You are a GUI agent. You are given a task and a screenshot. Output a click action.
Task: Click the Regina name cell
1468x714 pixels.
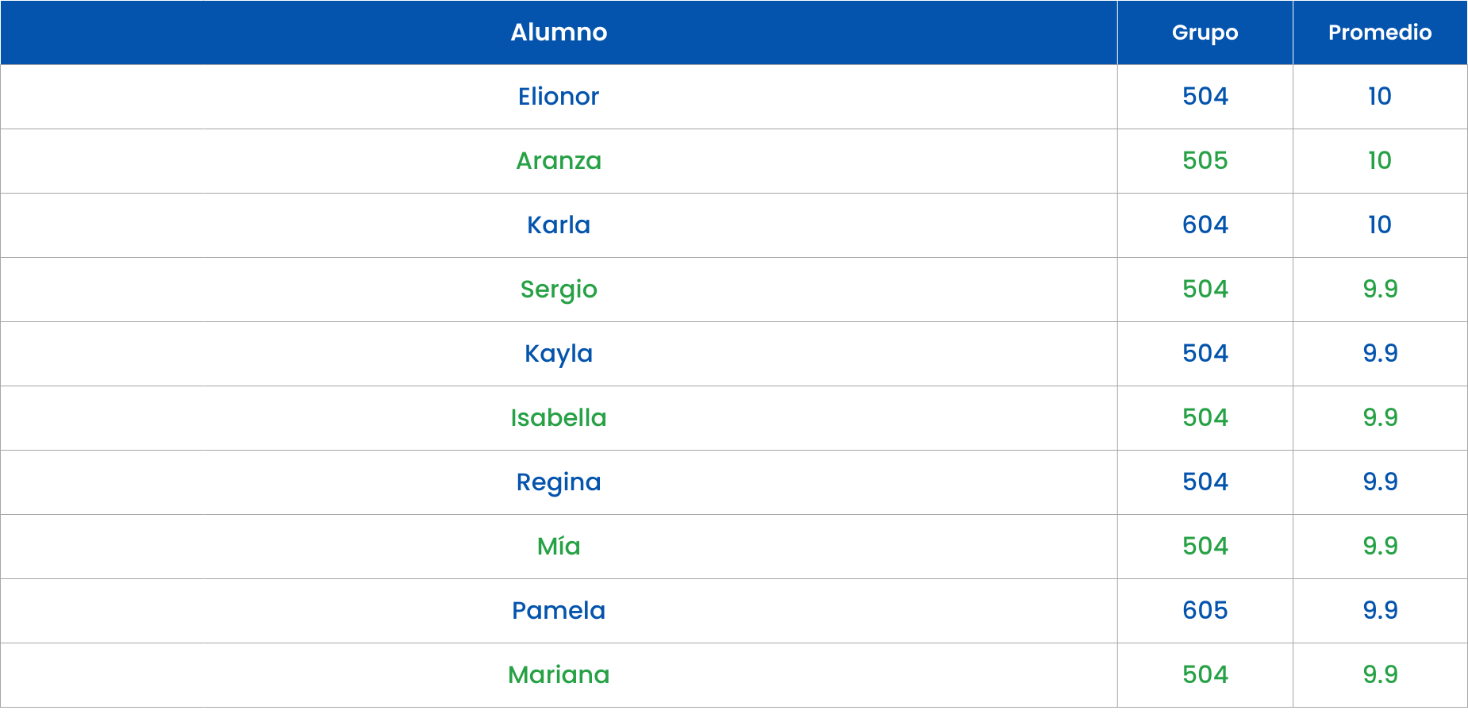(559, 482)
